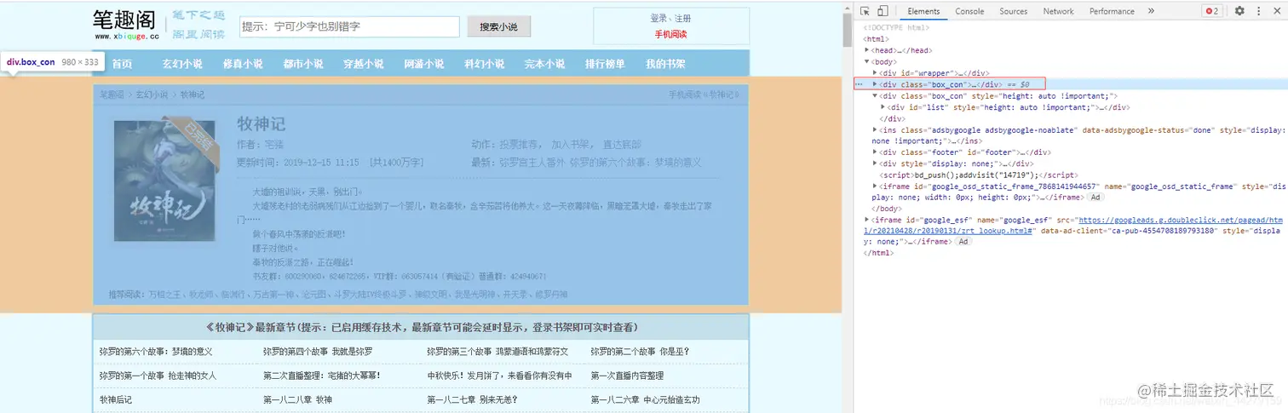Open 科幻小说 category in navigation
Viewport: 1288px width, 413px height.
pos(485,64)
